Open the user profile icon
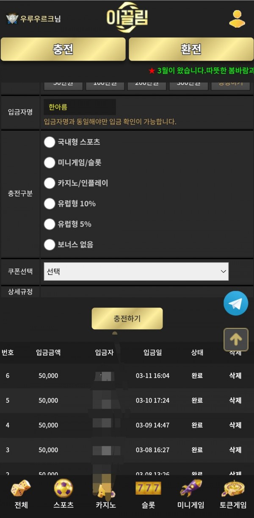The image size is (254, 518). 237,19
